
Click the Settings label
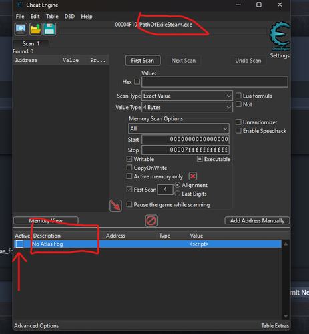click(x=280, y=55)
